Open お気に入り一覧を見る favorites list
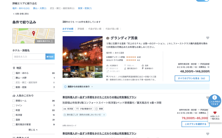Image resolution: width=222 pixels, height=138 pixels. tap(215, 115)
